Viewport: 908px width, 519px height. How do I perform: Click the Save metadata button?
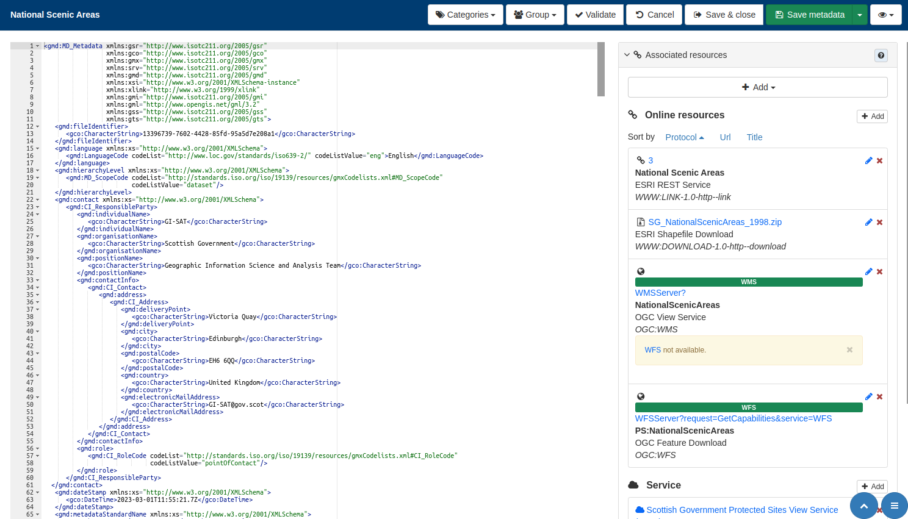[x=809, y=15]
